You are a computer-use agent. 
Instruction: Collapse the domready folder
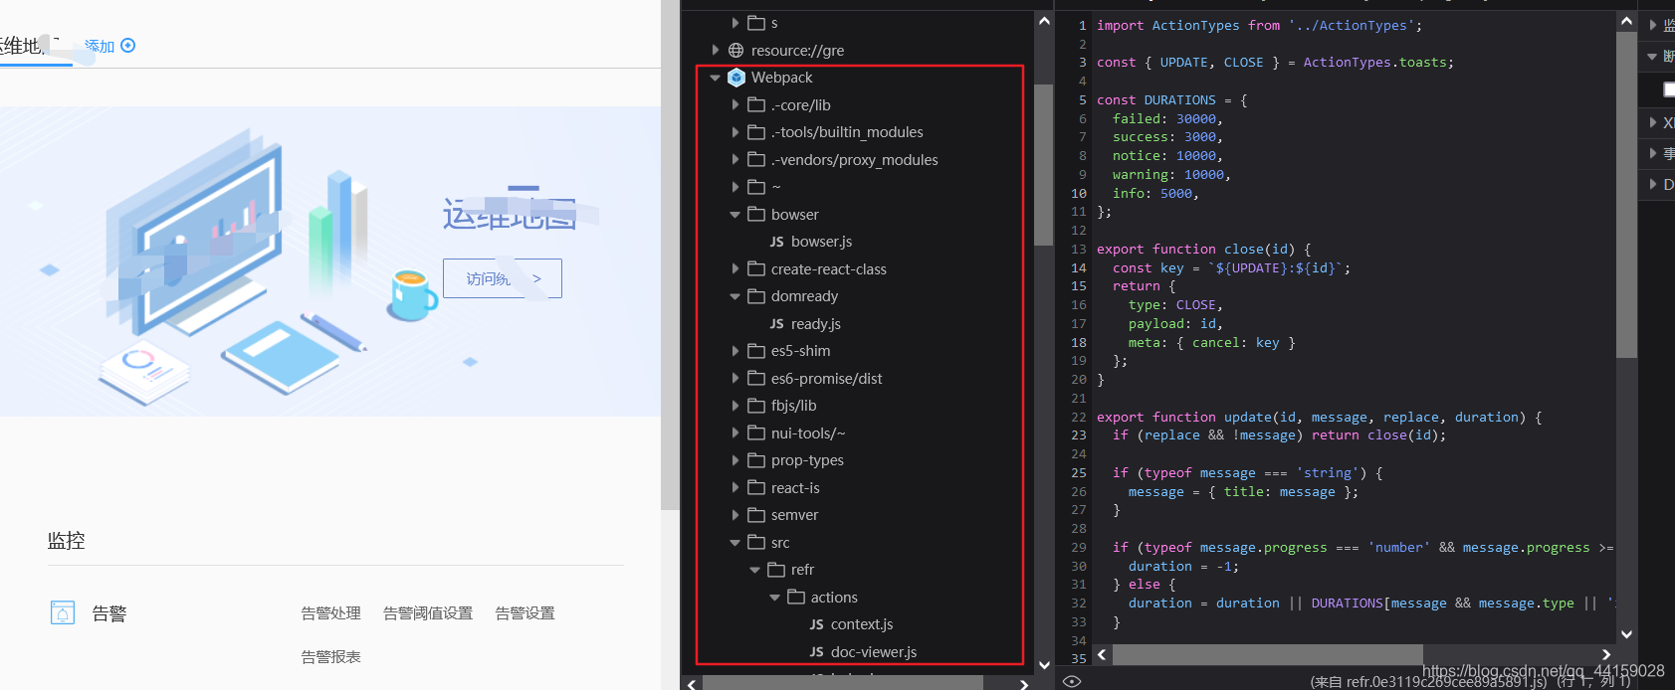point(735,296)
